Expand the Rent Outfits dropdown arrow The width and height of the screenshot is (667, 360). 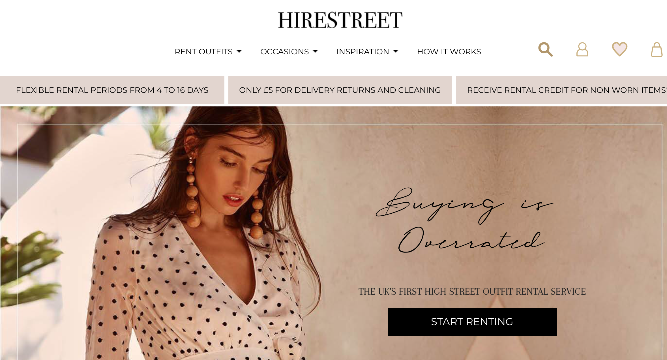tap(239, 51)
